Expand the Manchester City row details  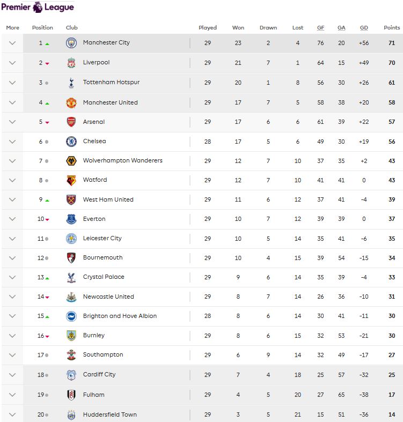pyautogui.click(x=12, y=43)
